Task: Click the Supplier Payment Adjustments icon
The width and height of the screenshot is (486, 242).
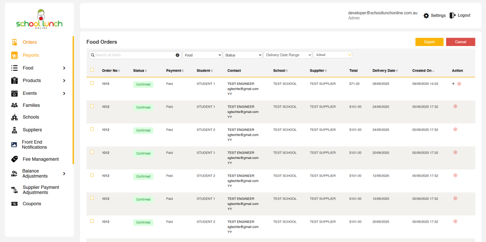Action: [x=14, y=190]
